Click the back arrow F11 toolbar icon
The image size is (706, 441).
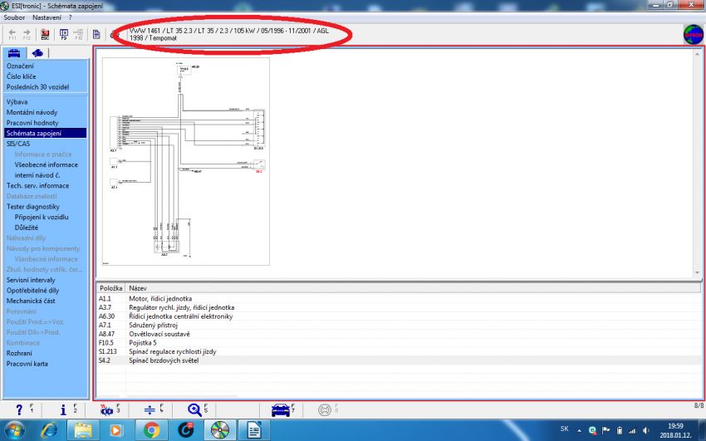point(12,35)
